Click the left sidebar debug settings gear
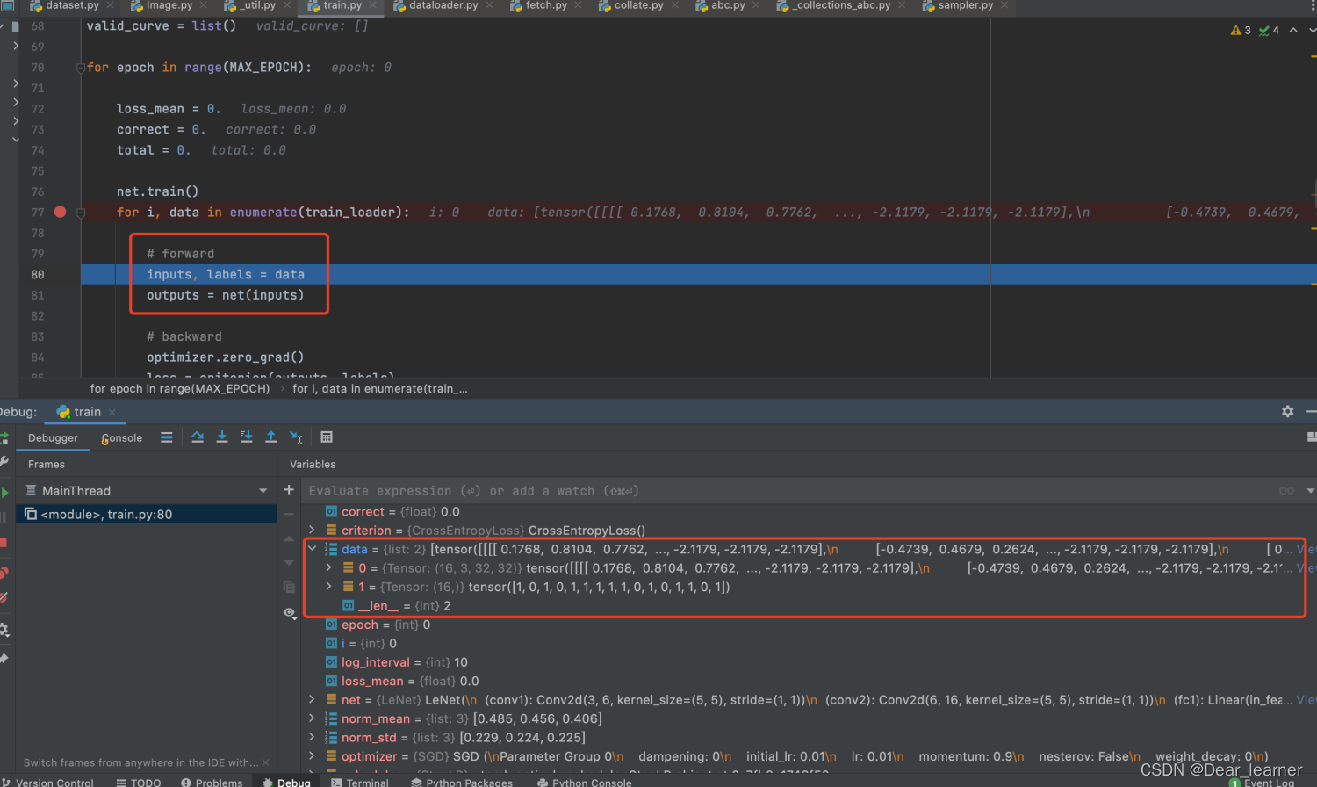Image resolution: width=1317 pixels, height=787 pixels. 4,630
